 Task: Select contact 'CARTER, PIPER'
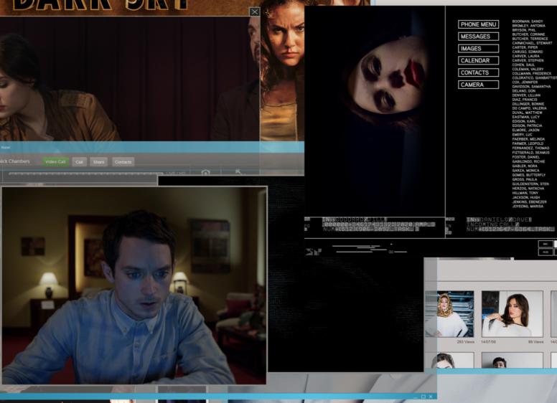525,47
